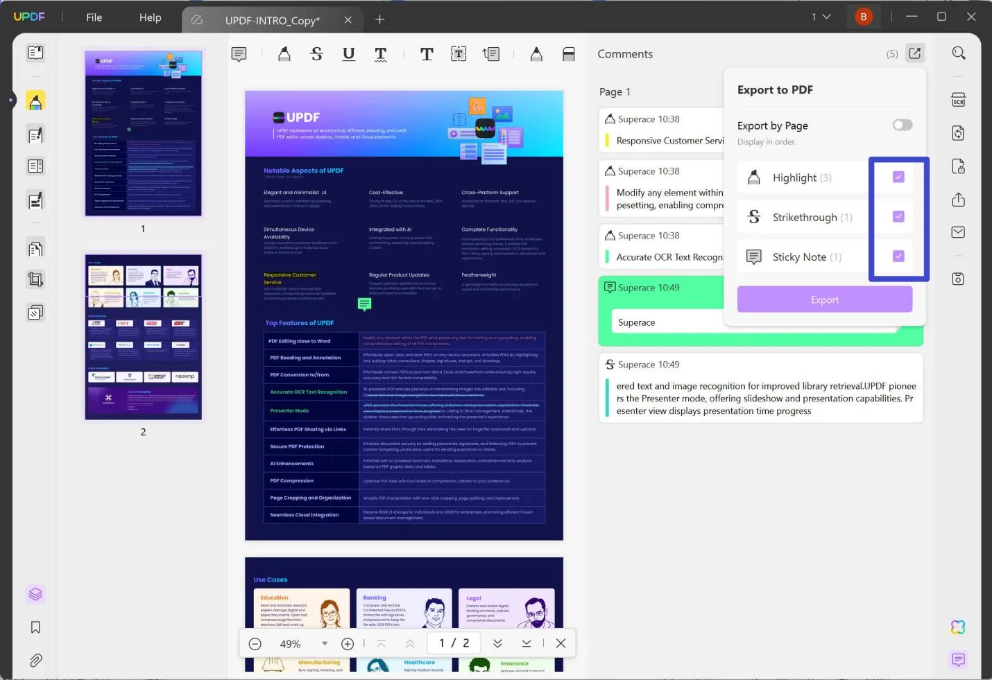The width and height of the screenshot is (992, 680).
Task: Open the Share icon in right sidebar
Action: [958, 200]
